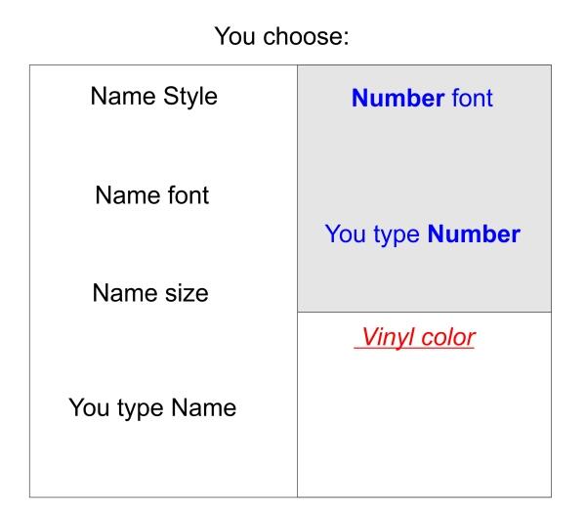Click the italic red word color
586x508 pixels.
pyautogui.click(x=447, y=338)
